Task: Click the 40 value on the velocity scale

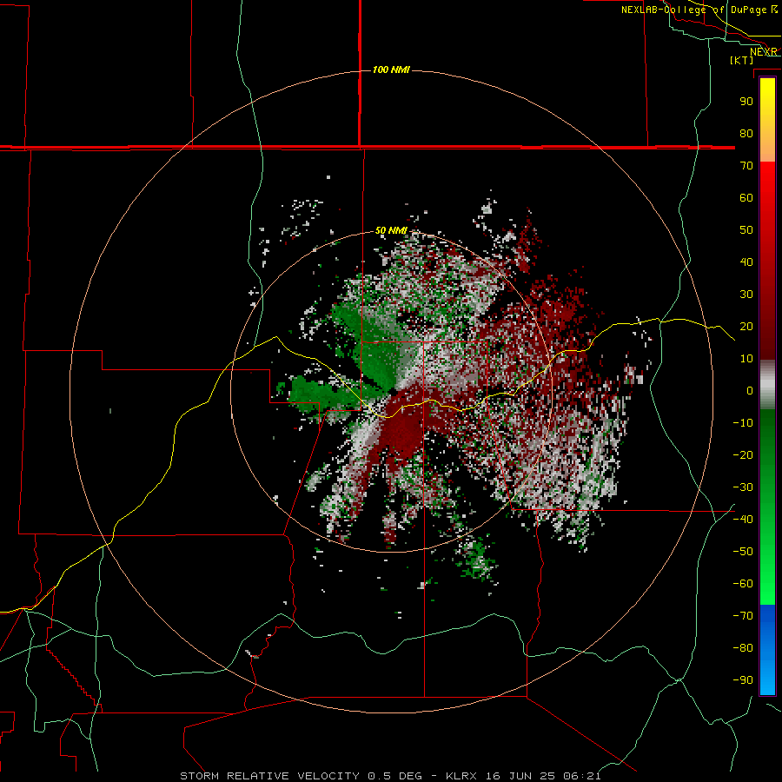Action: (x=746, y=262)
